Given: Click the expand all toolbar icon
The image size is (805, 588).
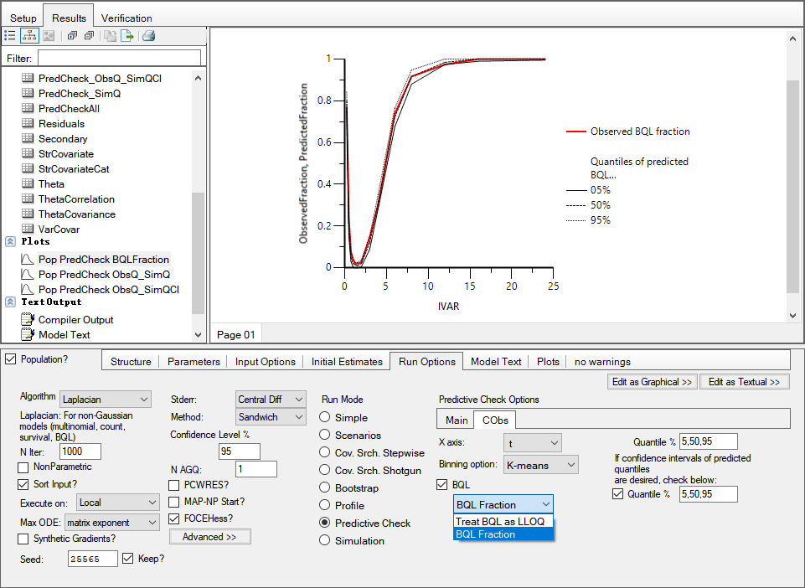Looking at the screenshot, I should (x=73, y=35).
